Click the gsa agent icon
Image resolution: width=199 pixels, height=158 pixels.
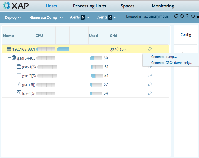click(x=14, y=58)
